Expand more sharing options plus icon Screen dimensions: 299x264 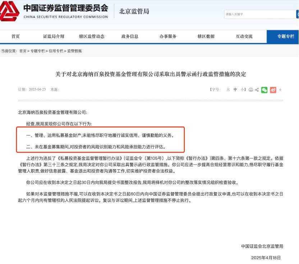pos(280,90)
